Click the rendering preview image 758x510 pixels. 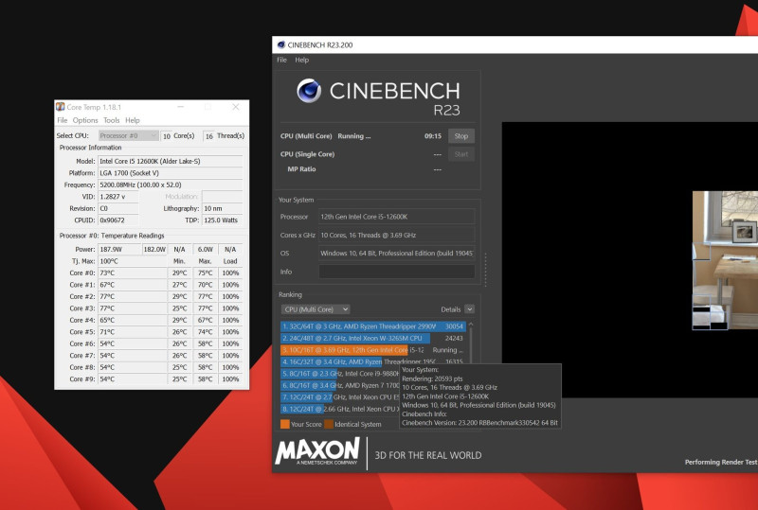(725, 260)
